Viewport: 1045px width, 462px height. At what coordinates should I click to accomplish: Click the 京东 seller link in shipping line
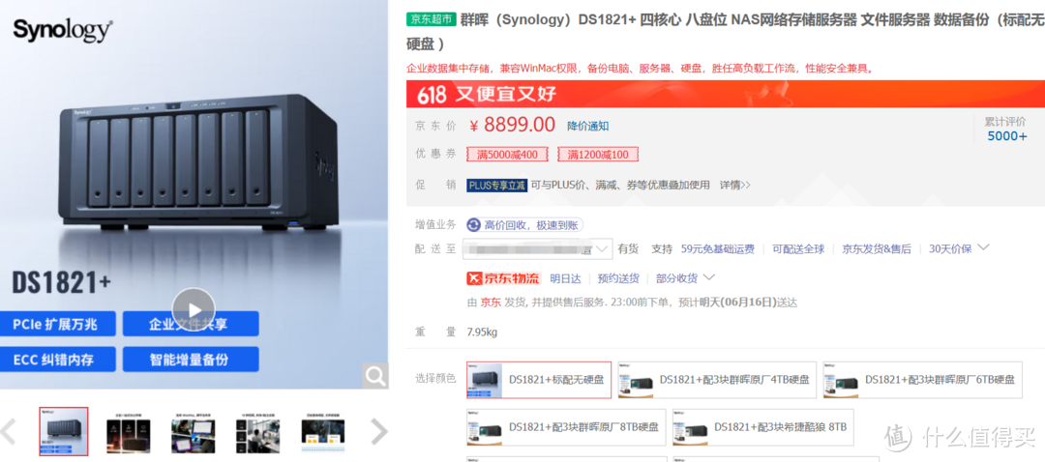click(x=491, y=303)
